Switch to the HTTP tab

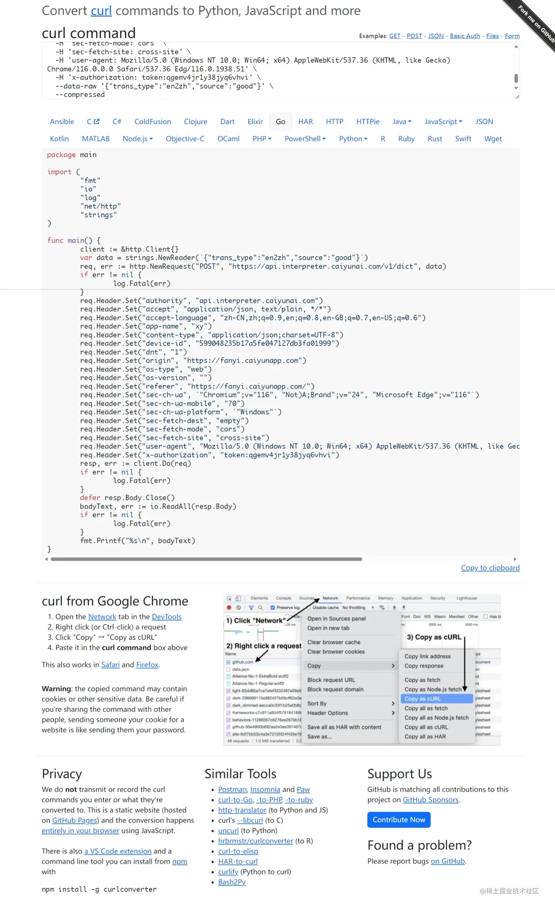click(x=334, y=122)
